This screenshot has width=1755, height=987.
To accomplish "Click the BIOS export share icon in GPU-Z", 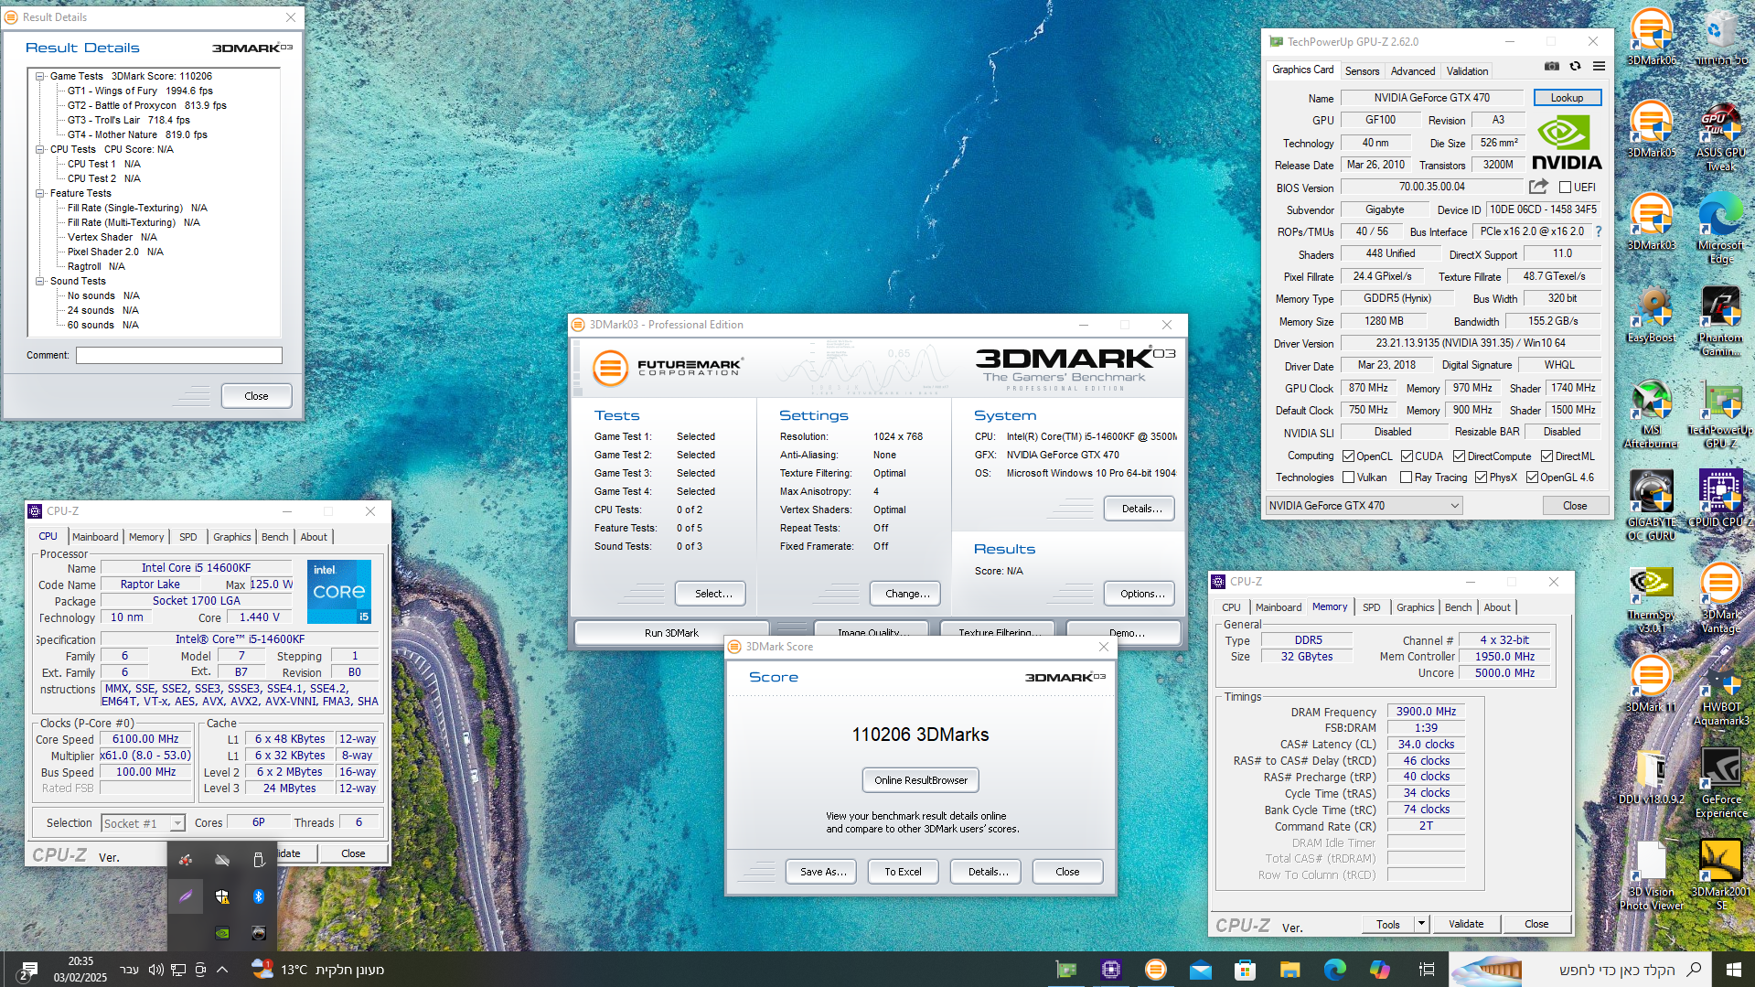I will (x=1538, y=187).
